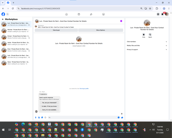This screenshot has width=172, height=138.
Task: Choose a GIF in the message composer
Action: coord(45,117)
